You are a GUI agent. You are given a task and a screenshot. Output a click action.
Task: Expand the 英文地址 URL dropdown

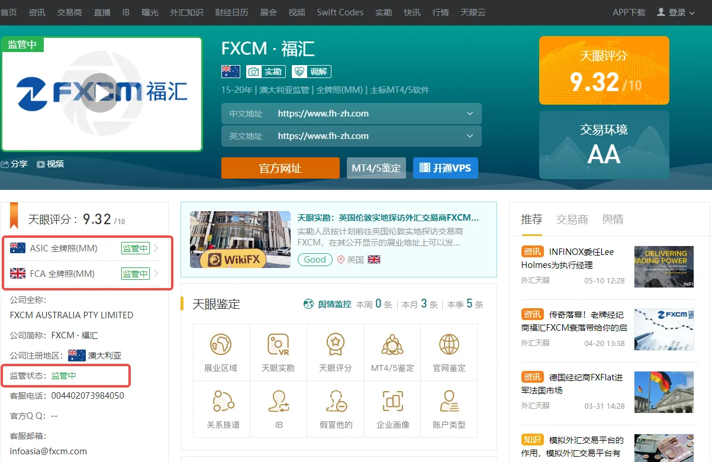tap(470, 136)
